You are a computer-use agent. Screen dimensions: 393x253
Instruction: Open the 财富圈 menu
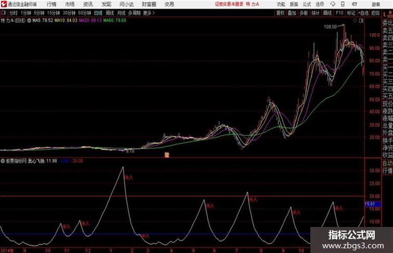tap(149, 4)
